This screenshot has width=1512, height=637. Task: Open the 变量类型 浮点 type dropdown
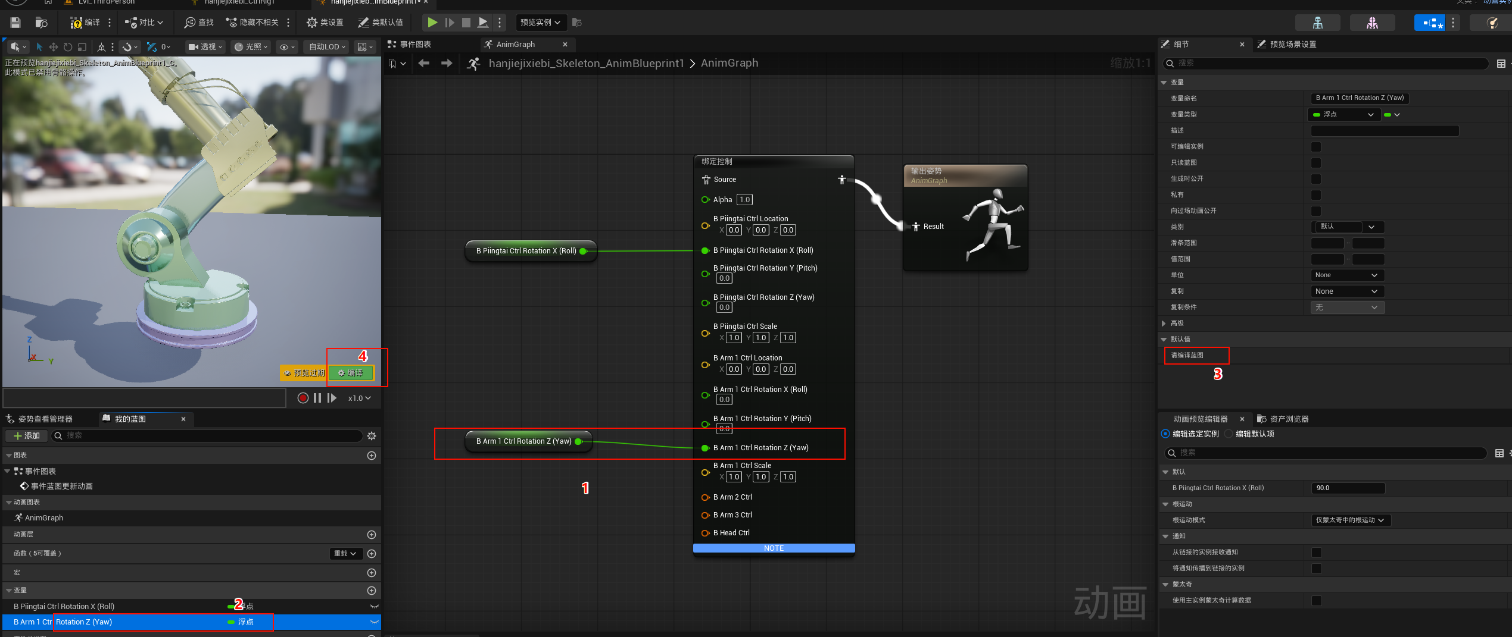1344,114
